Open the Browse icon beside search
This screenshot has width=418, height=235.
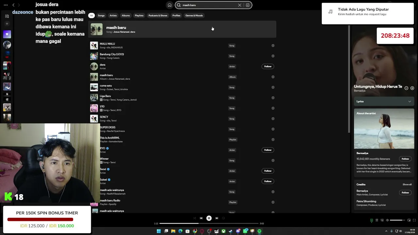click(248, 5)
